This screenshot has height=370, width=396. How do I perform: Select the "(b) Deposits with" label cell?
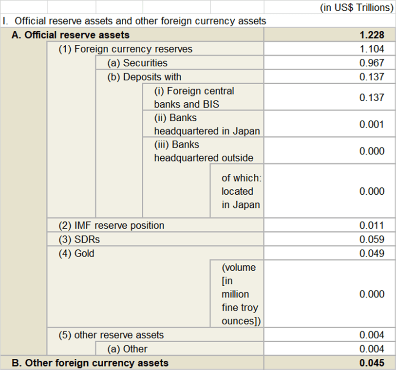click(144, 77)
